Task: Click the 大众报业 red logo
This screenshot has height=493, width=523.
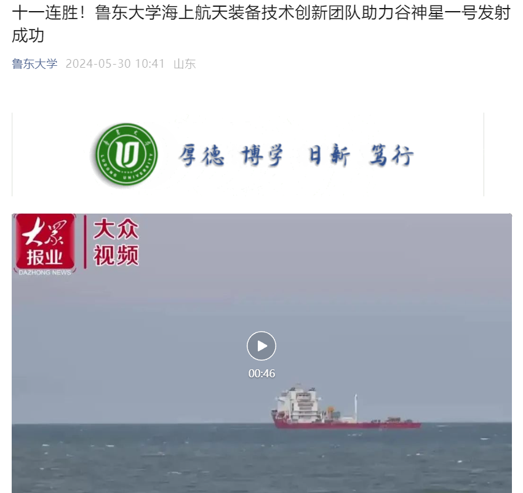Action: 45,242
